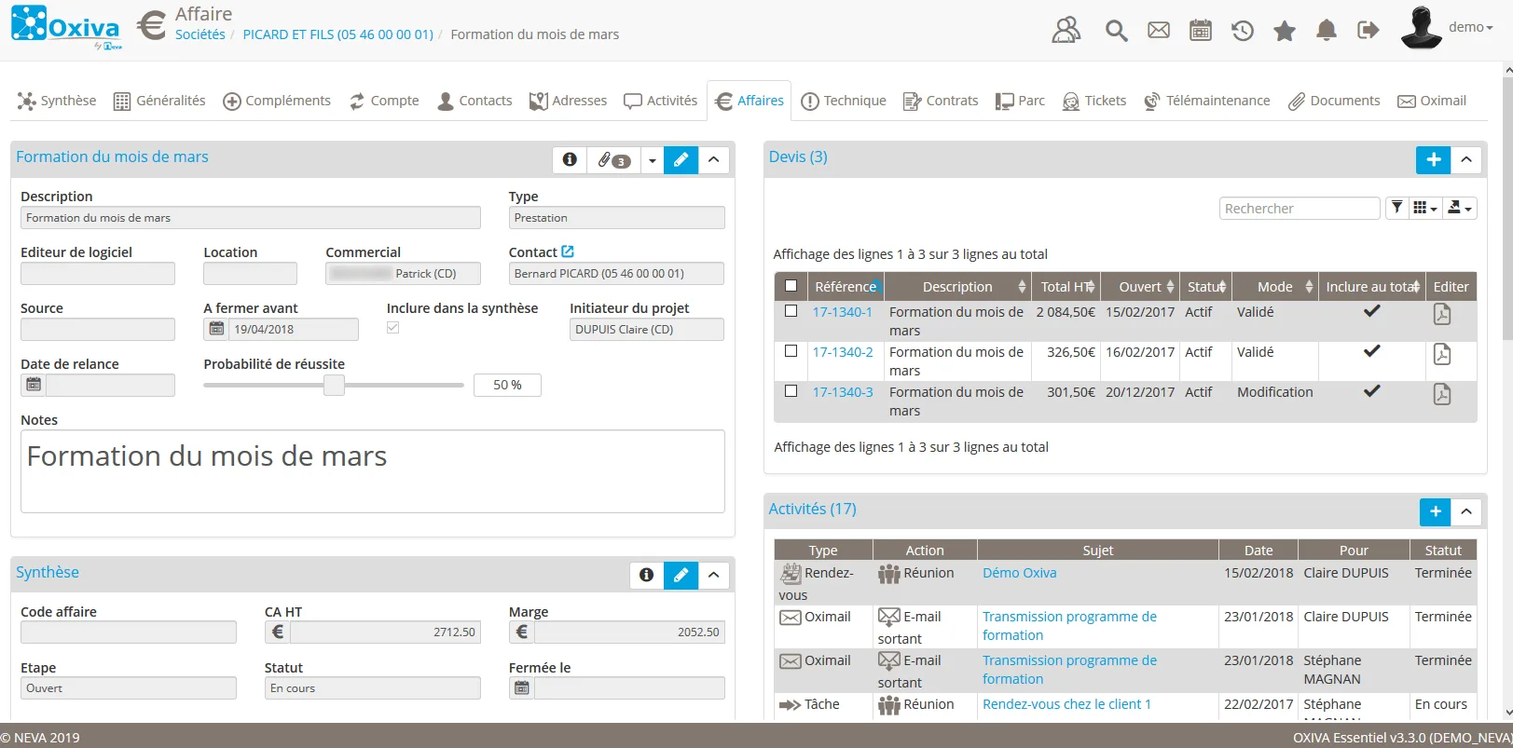Open PDF for quote 17-1340-3
The height and width of the screenshot is (748, 1513).
[1441, 394]
